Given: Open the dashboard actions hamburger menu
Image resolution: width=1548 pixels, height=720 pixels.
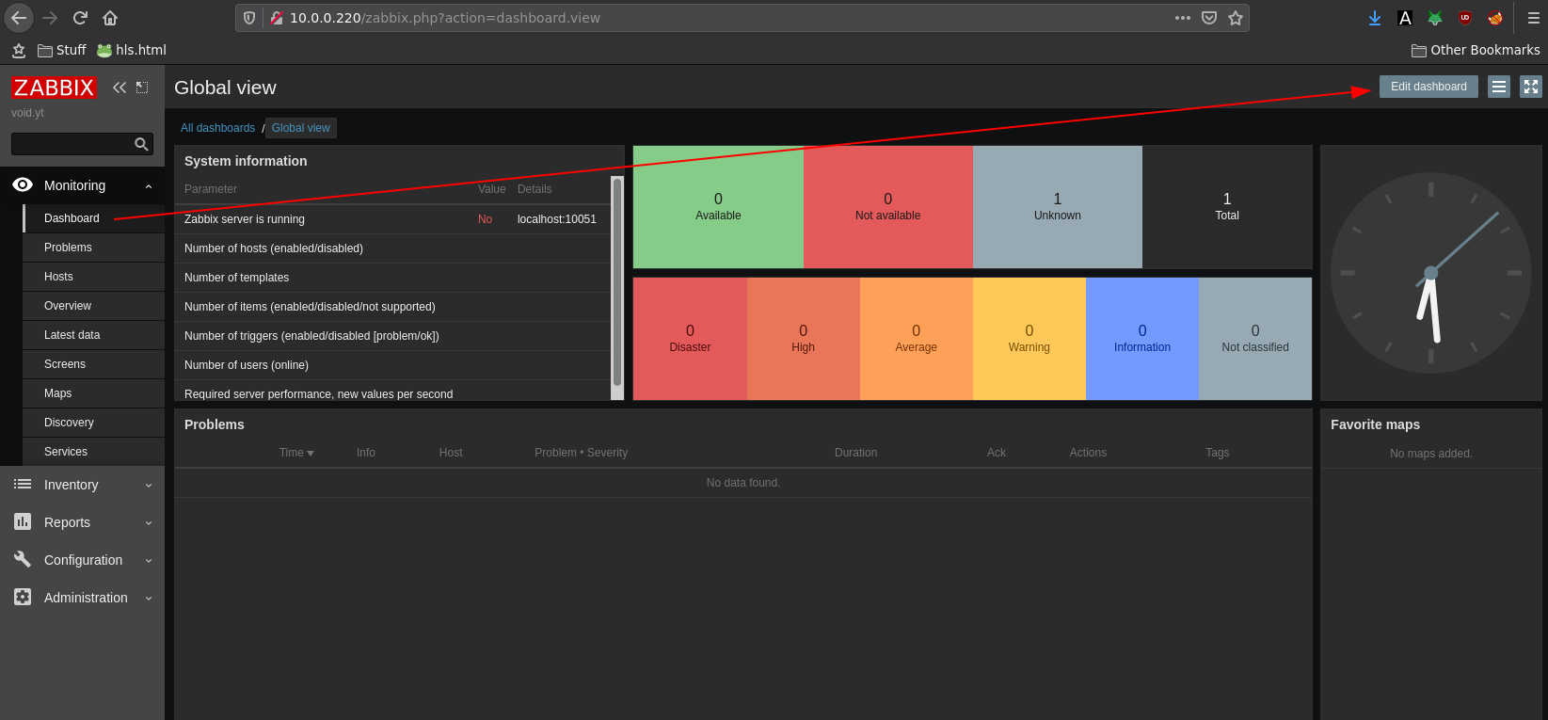Looking at the screenshot, I should pos(1499,87).
